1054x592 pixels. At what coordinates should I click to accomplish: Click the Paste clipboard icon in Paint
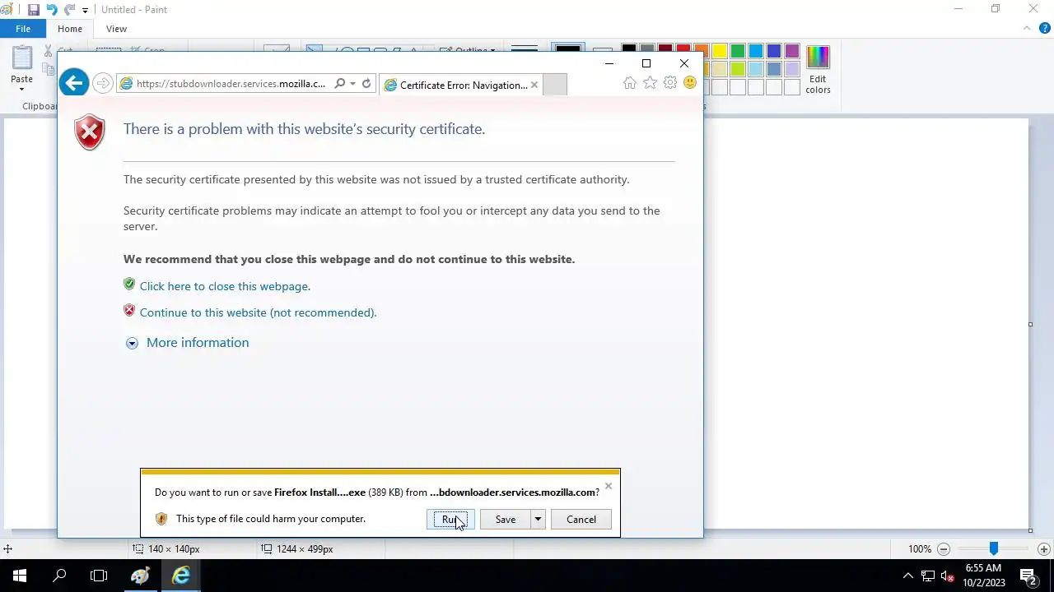click(x=22, y=58)
